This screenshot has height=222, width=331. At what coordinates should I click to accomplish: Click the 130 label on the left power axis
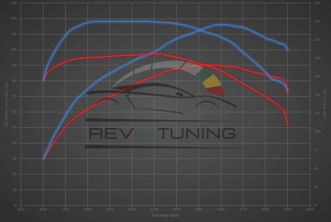(14, 3)
